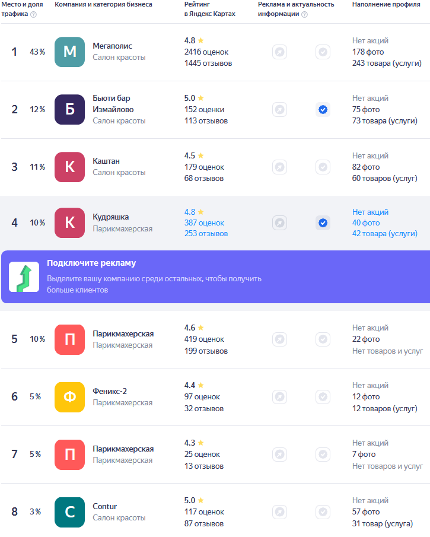Click the Феникс-2 company name

[x=110, y=391]
